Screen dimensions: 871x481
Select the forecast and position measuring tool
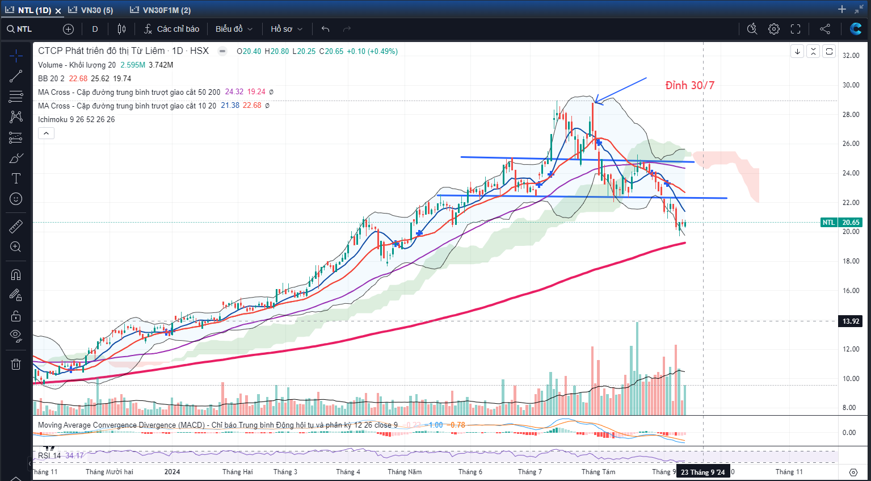16,137
